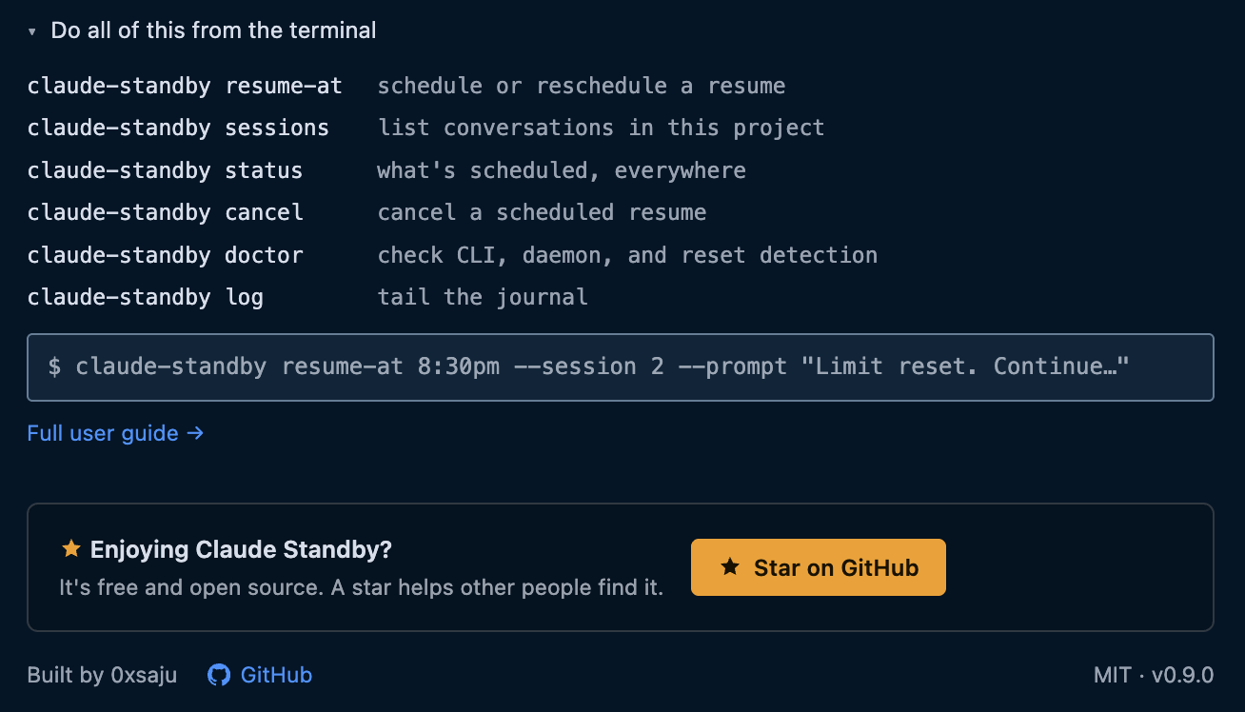The image size is (1245, 712).
Task: Click the claude-standby status command
Action: pos(165,170)
